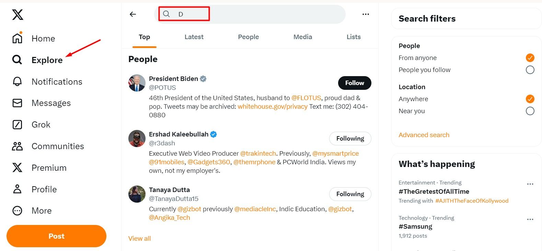The width and height of the screenshot is (542, 251).
Task: Open Notifications bell icon
Action: [x=17, y=82]
